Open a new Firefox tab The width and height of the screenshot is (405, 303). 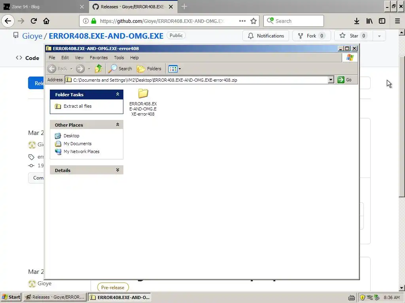pyautogui.click(x=184, y=7)
